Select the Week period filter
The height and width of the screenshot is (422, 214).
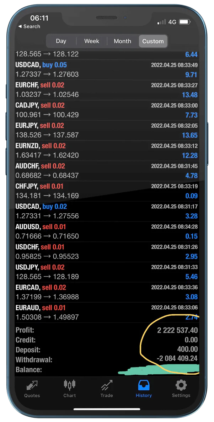click(92, 41)
